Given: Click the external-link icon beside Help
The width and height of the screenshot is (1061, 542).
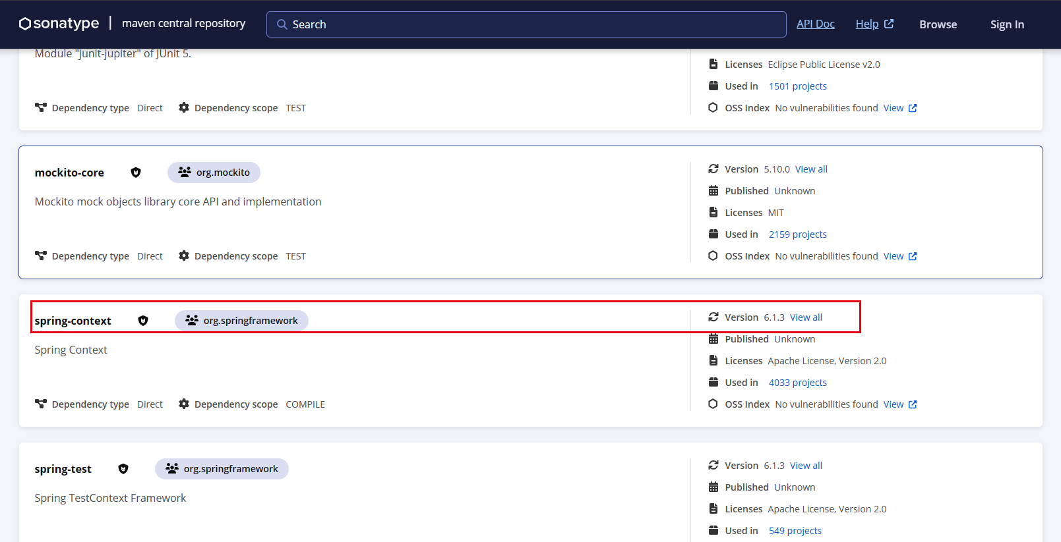Looking at the screenshot, I should pyautogui.click(x=889, y=24).
